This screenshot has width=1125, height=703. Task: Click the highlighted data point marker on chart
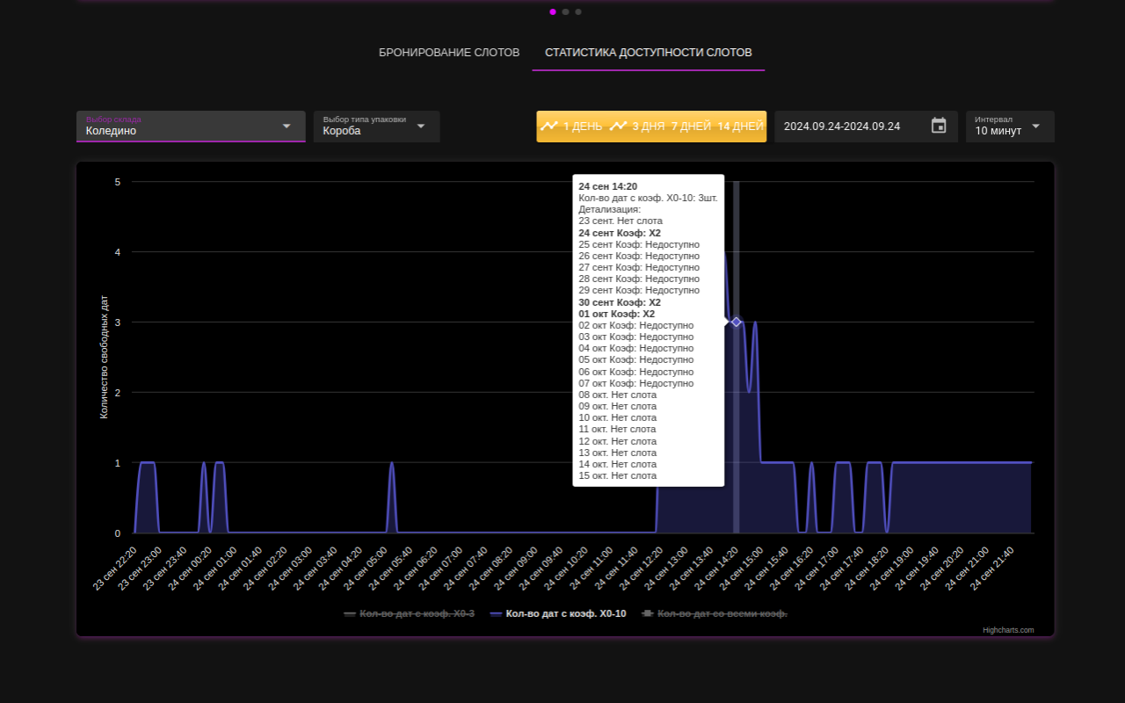coord(736,322)
